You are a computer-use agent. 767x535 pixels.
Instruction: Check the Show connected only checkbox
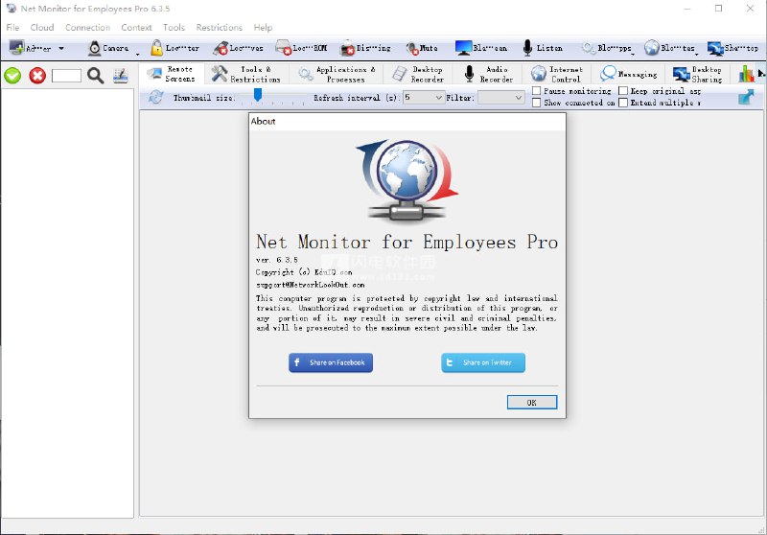(537, 103)
